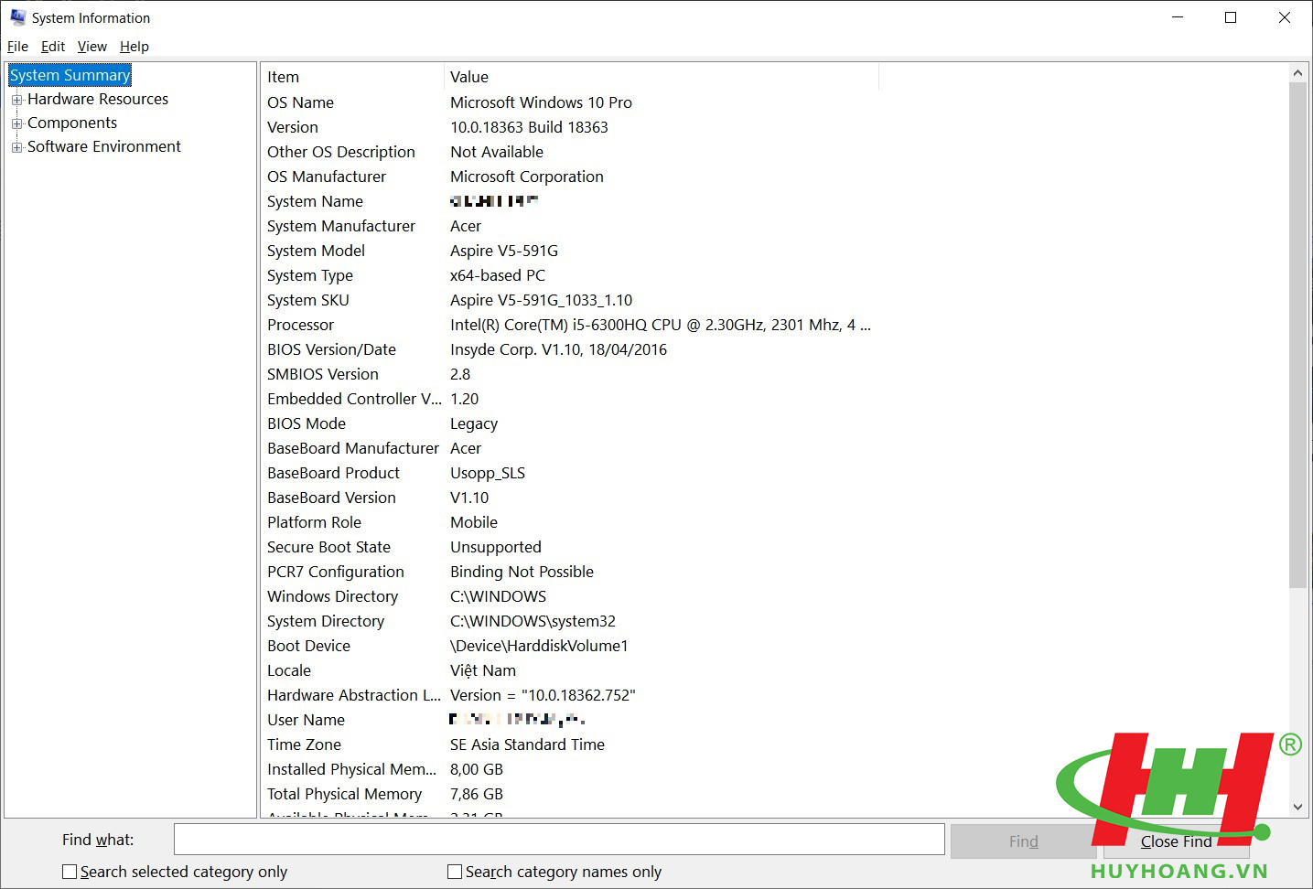Click the value 10.0.18363 Build 18363
The width and height of the screenshot is (1313, 889).
tap(529, 127)
